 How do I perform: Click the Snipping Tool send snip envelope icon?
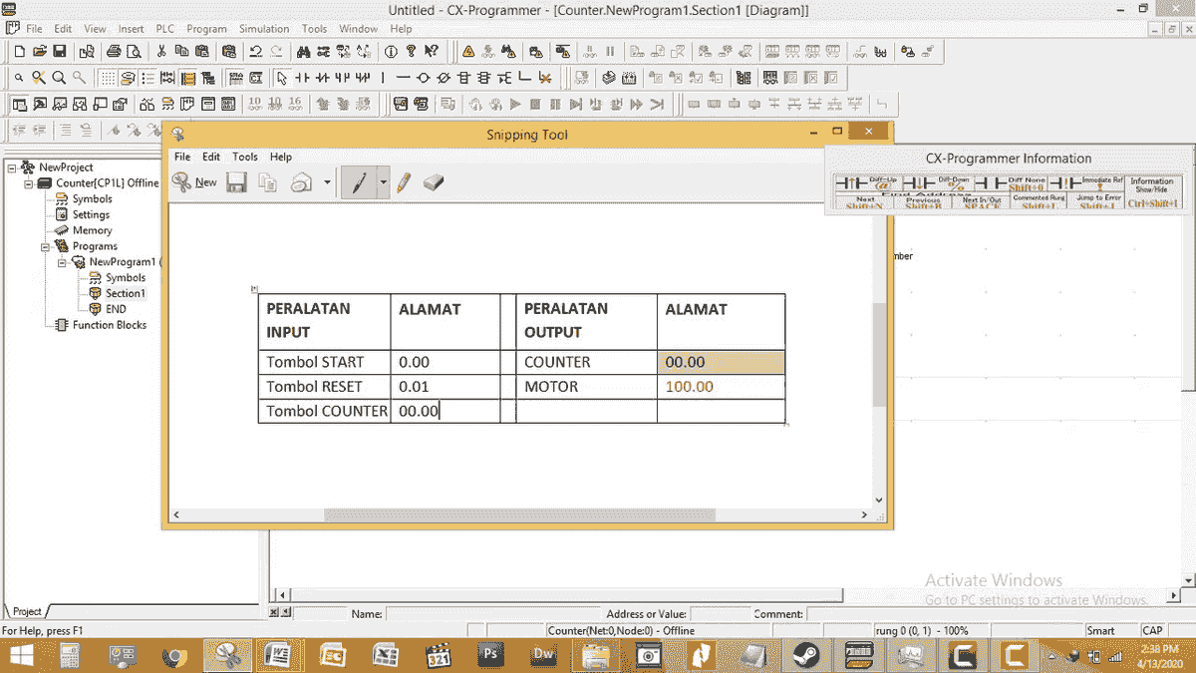click(x=301, y=182)
